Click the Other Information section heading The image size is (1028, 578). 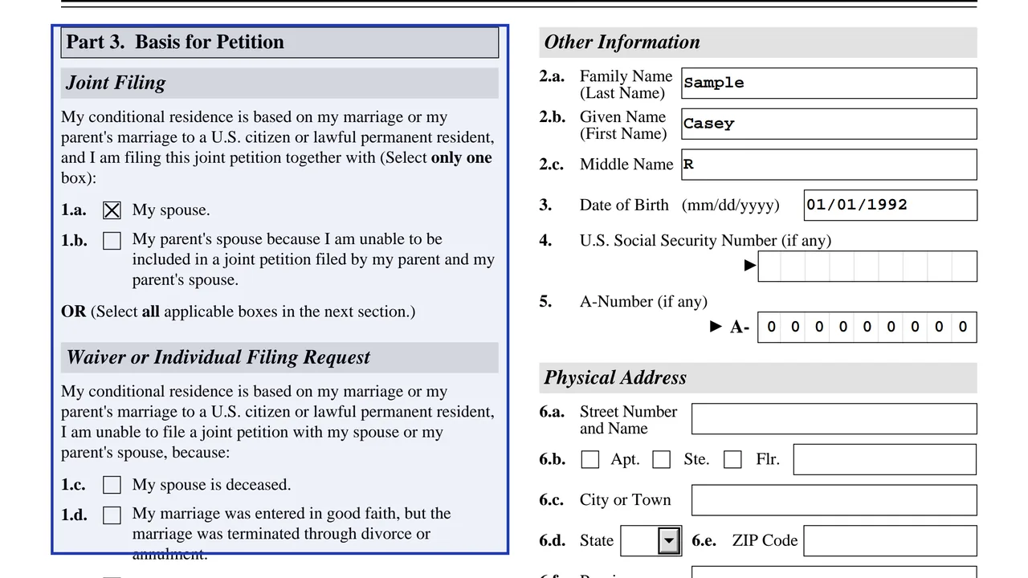point(758,43)
